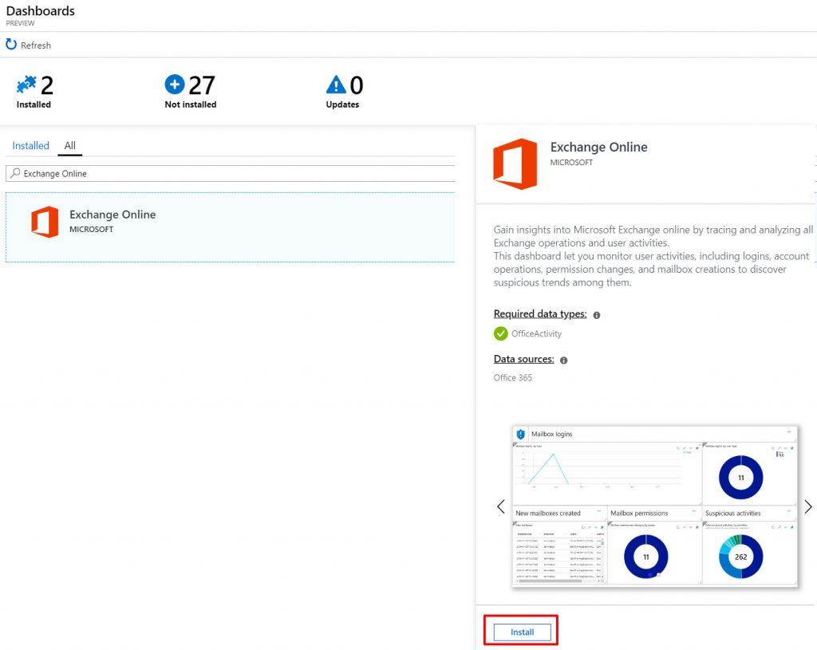The image size is (817, 650).
Task: Select the count 2 under Installed
Action: 47,85
